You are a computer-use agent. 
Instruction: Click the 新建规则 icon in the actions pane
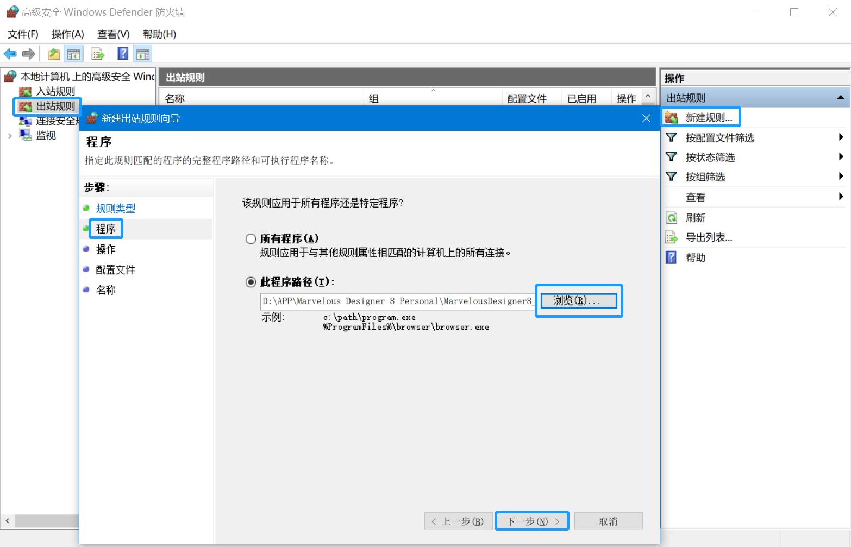(x=672, y=117)
